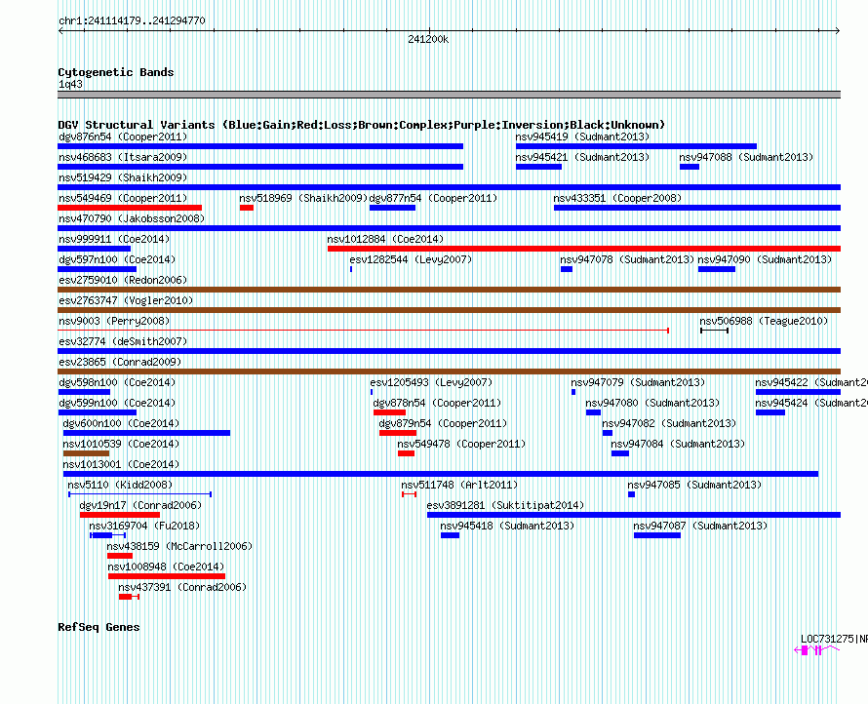Open esv32774 (deSmith2007) variant label

click(123, 341)
